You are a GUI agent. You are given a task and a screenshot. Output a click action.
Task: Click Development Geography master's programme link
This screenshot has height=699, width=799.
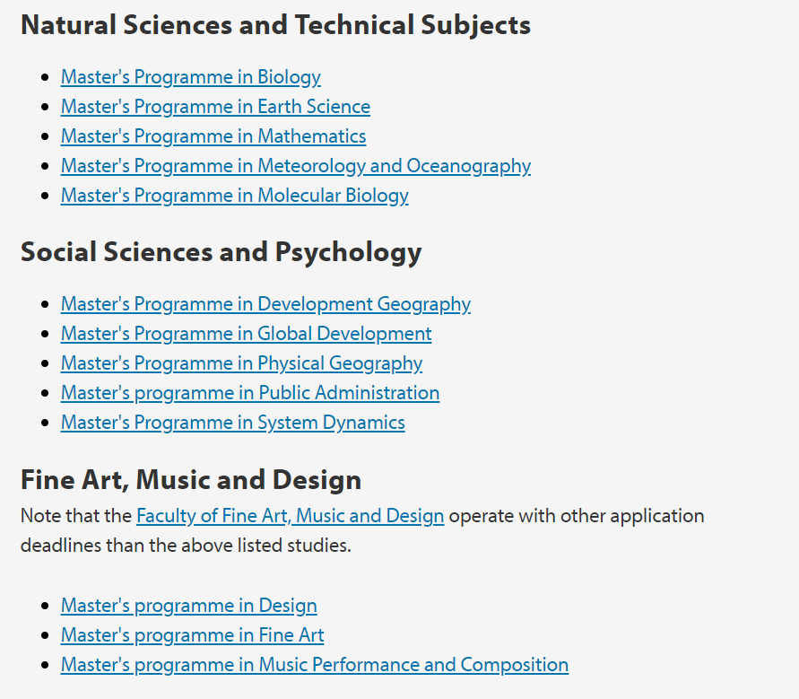click(265, 304)
